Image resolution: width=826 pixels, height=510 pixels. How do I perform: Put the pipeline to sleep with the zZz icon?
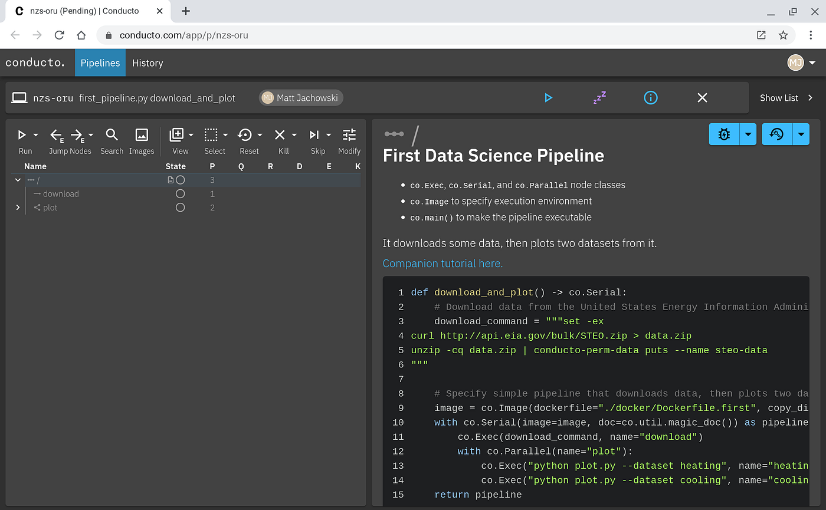[599, 98]
